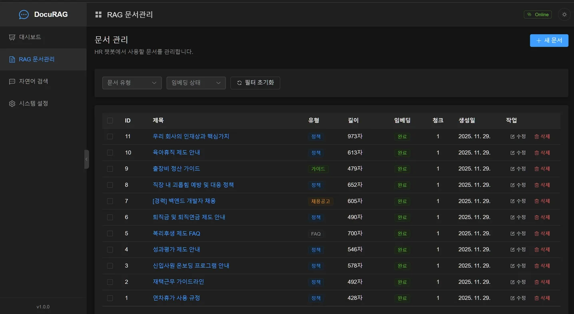
Task: Open the 복리후생 제도 FAQ document link
Action: (x=177, y=233)
